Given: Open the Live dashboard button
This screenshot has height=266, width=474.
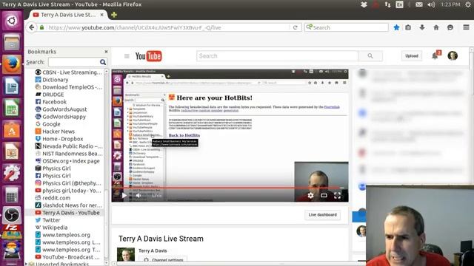Looking at the screenshot, I should [x=323, y=215].
